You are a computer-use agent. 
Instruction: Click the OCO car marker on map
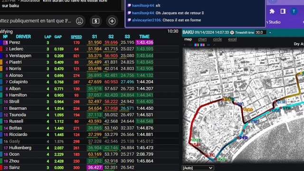(x=270, y=110)
